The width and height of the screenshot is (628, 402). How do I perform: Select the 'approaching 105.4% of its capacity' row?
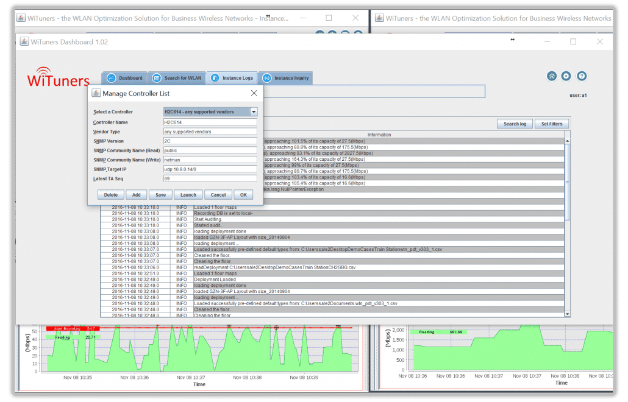click(x=414, y=183)
